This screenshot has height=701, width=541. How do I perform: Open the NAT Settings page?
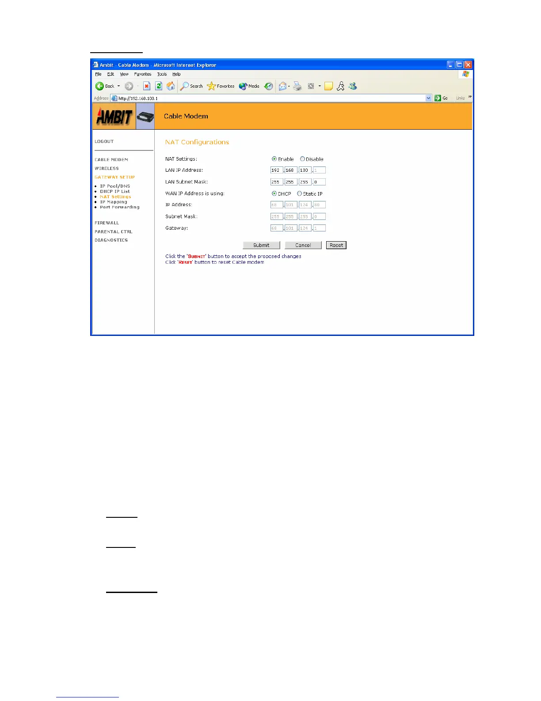(115, 197)
